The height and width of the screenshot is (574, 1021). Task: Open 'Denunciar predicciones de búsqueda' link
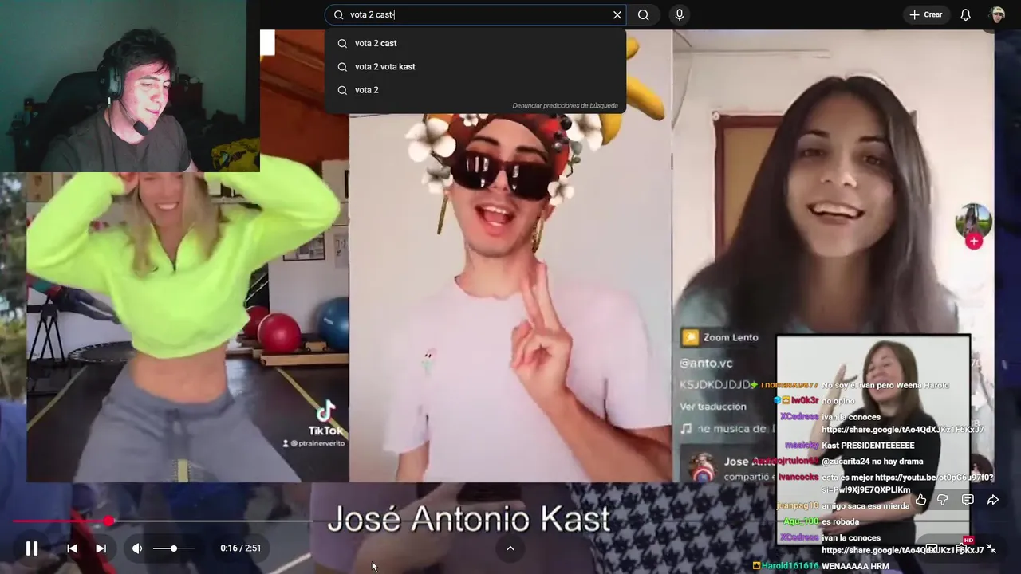tap(565, 105)
